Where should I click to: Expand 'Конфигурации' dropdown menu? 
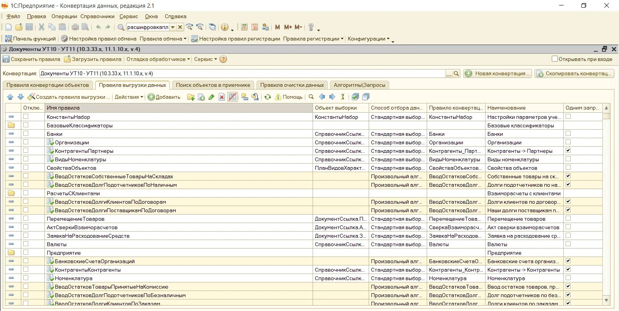click(x=369, y=39)
